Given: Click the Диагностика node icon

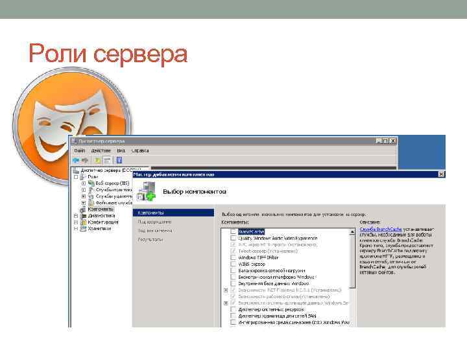Looking at the screenshot, I should [x=84, y=216].
